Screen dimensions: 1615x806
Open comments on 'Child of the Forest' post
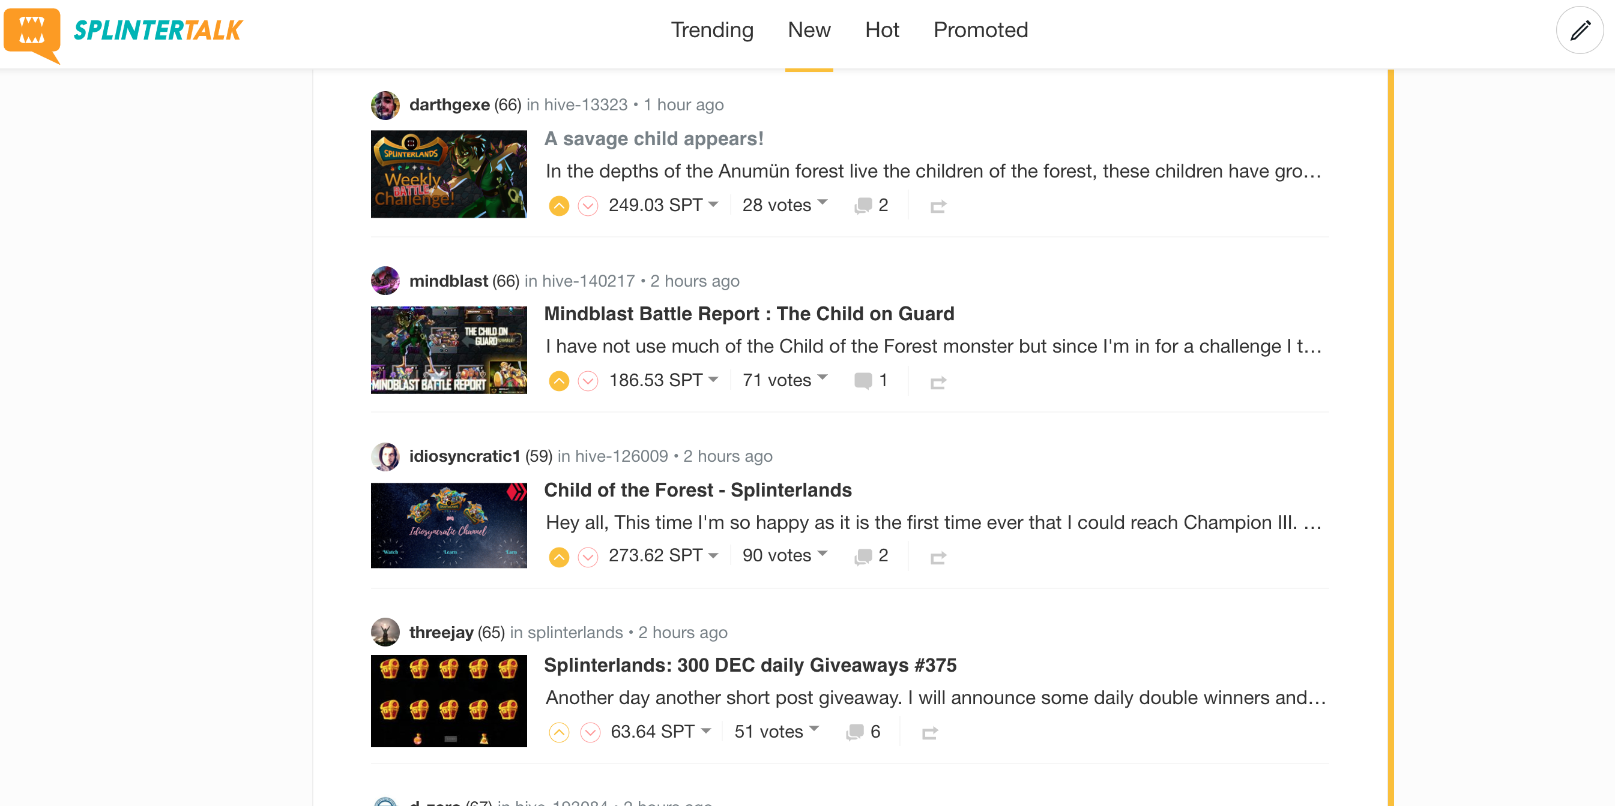871,556
